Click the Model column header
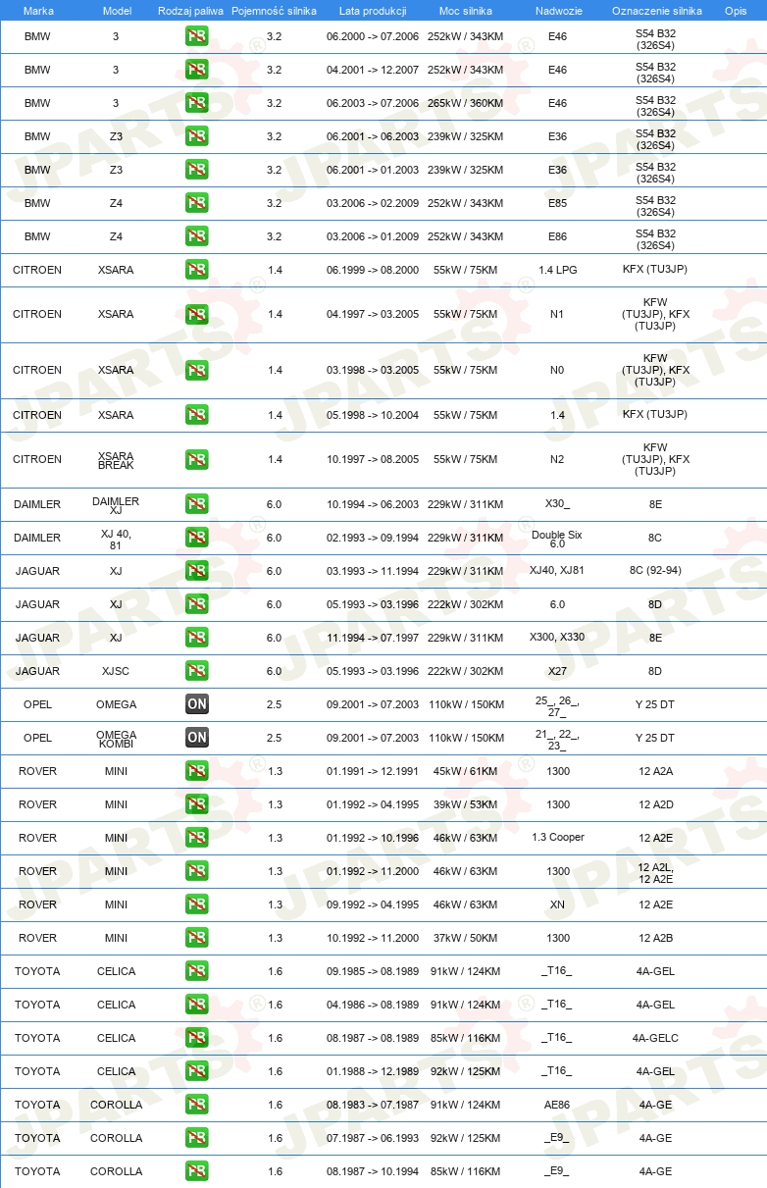Screen dimensions: 767x1188 click(117, 11)
